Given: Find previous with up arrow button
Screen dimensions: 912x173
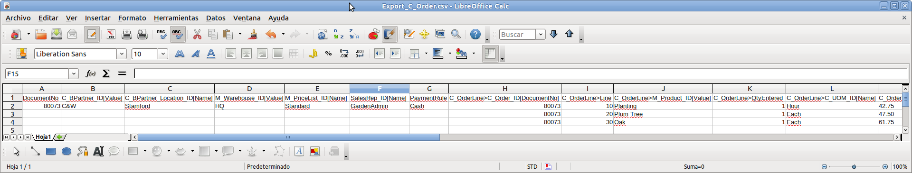Looking at the screenshot, I should point(570,34).
